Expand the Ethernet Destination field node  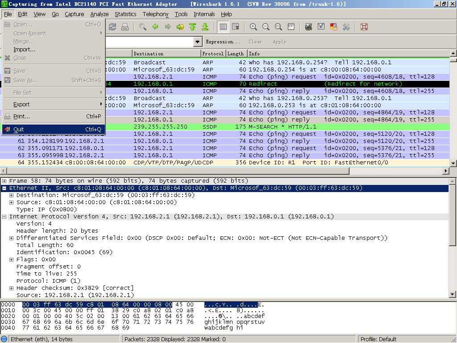pos(11,195)
